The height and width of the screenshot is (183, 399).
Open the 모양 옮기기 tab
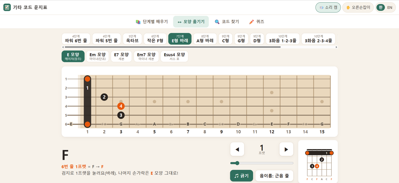coord(191,22)
